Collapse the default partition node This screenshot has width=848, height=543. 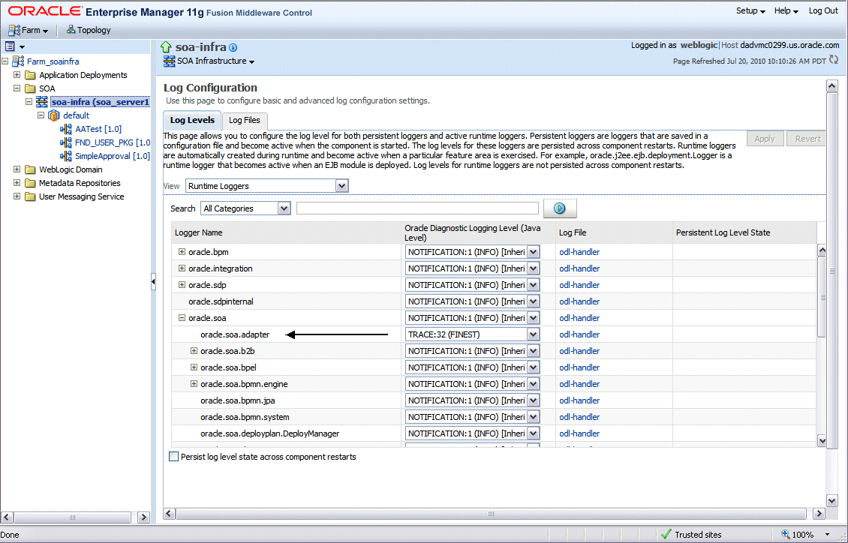click(41, 115)
